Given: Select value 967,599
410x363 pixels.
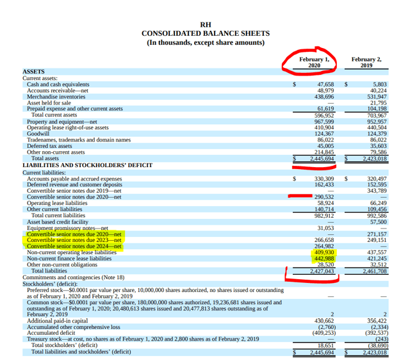Looking at the screenshot, I should [324, 122].
